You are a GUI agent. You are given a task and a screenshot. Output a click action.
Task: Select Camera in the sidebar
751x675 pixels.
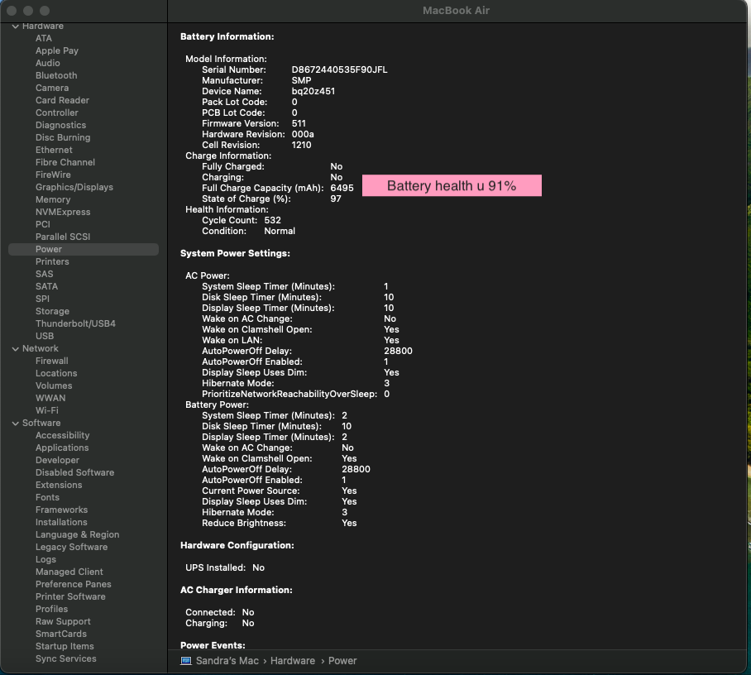point(52,89)
